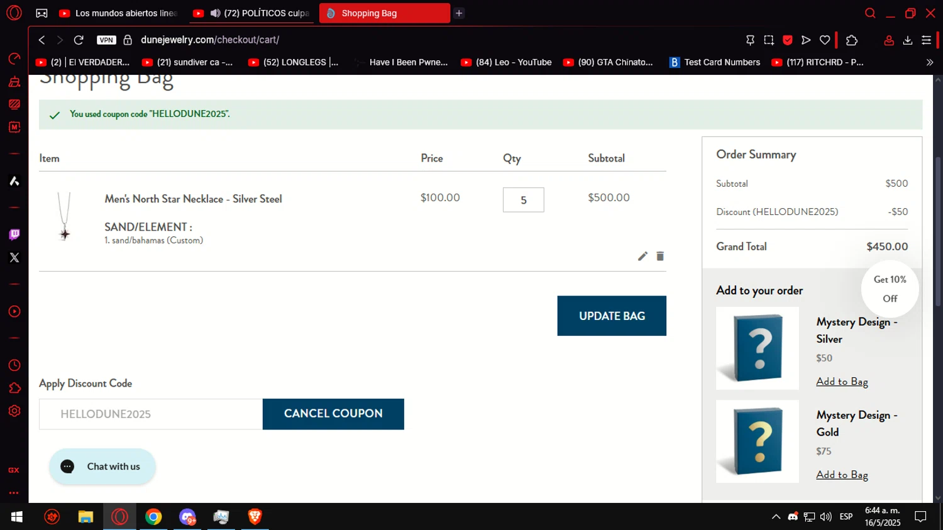Open LONGLEGS bookmark
Image resolution: width=943 pixels, height=530 pixels.
coord(294,62)
